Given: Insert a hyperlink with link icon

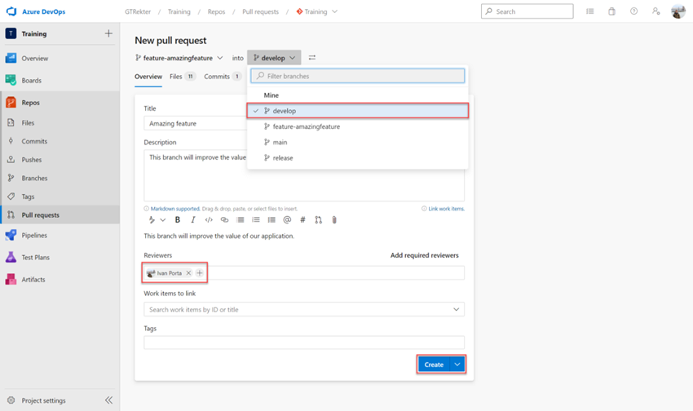Looking at the screenshot, I should pos(224,220).
